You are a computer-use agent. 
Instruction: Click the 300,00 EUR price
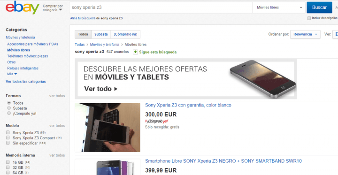(161, 114)
